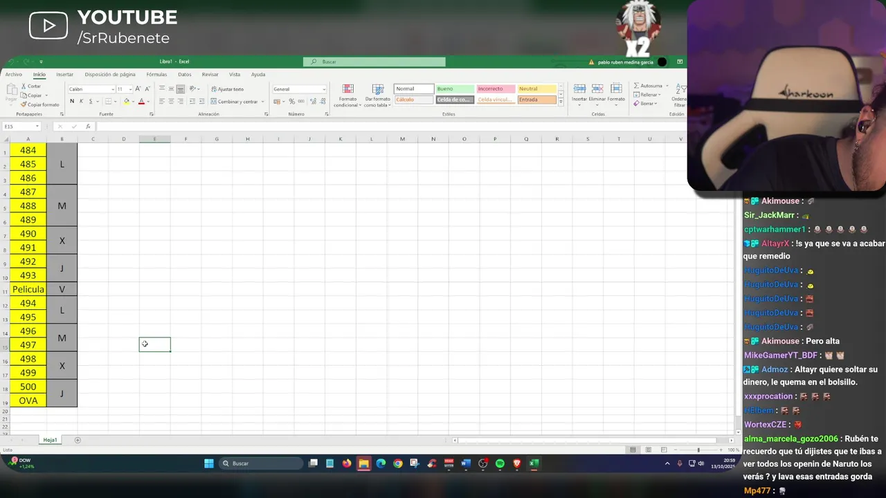Click the decrease indent icon

click(193, 101)
